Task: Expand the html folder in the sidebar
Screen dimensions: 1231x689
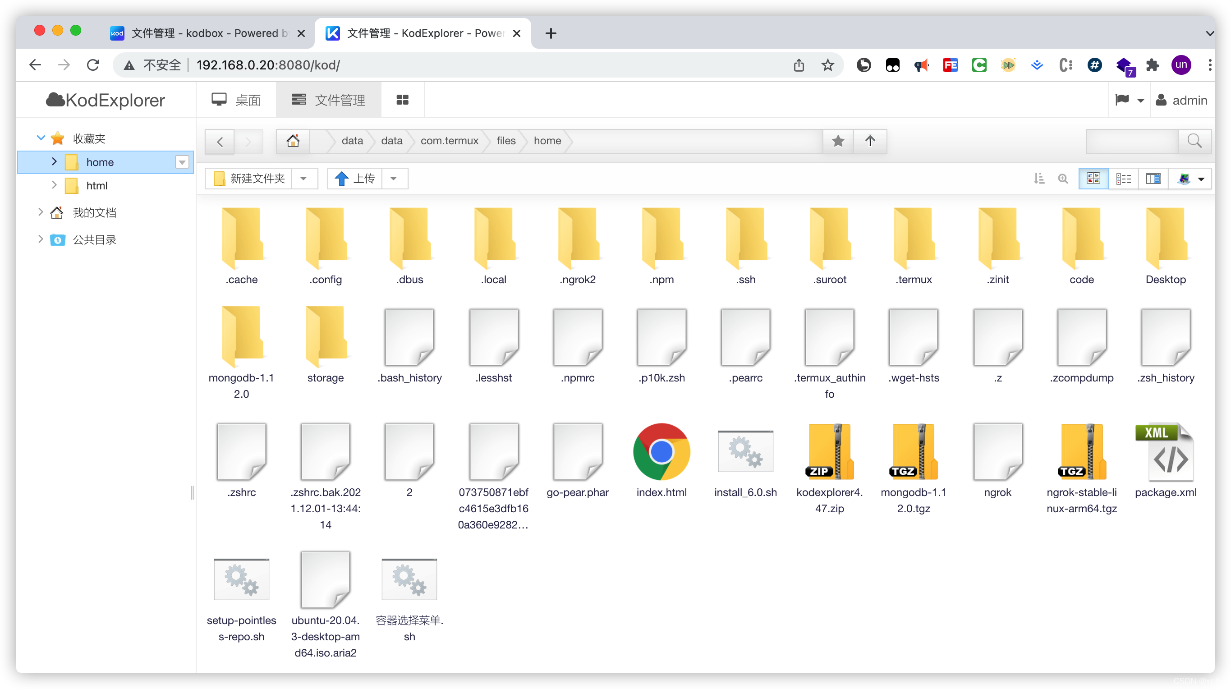Action: click(54, 185)
